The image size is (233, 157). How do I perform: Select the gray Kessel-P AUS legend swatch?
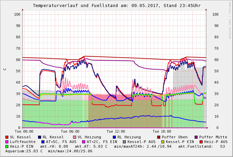(124, 142)
